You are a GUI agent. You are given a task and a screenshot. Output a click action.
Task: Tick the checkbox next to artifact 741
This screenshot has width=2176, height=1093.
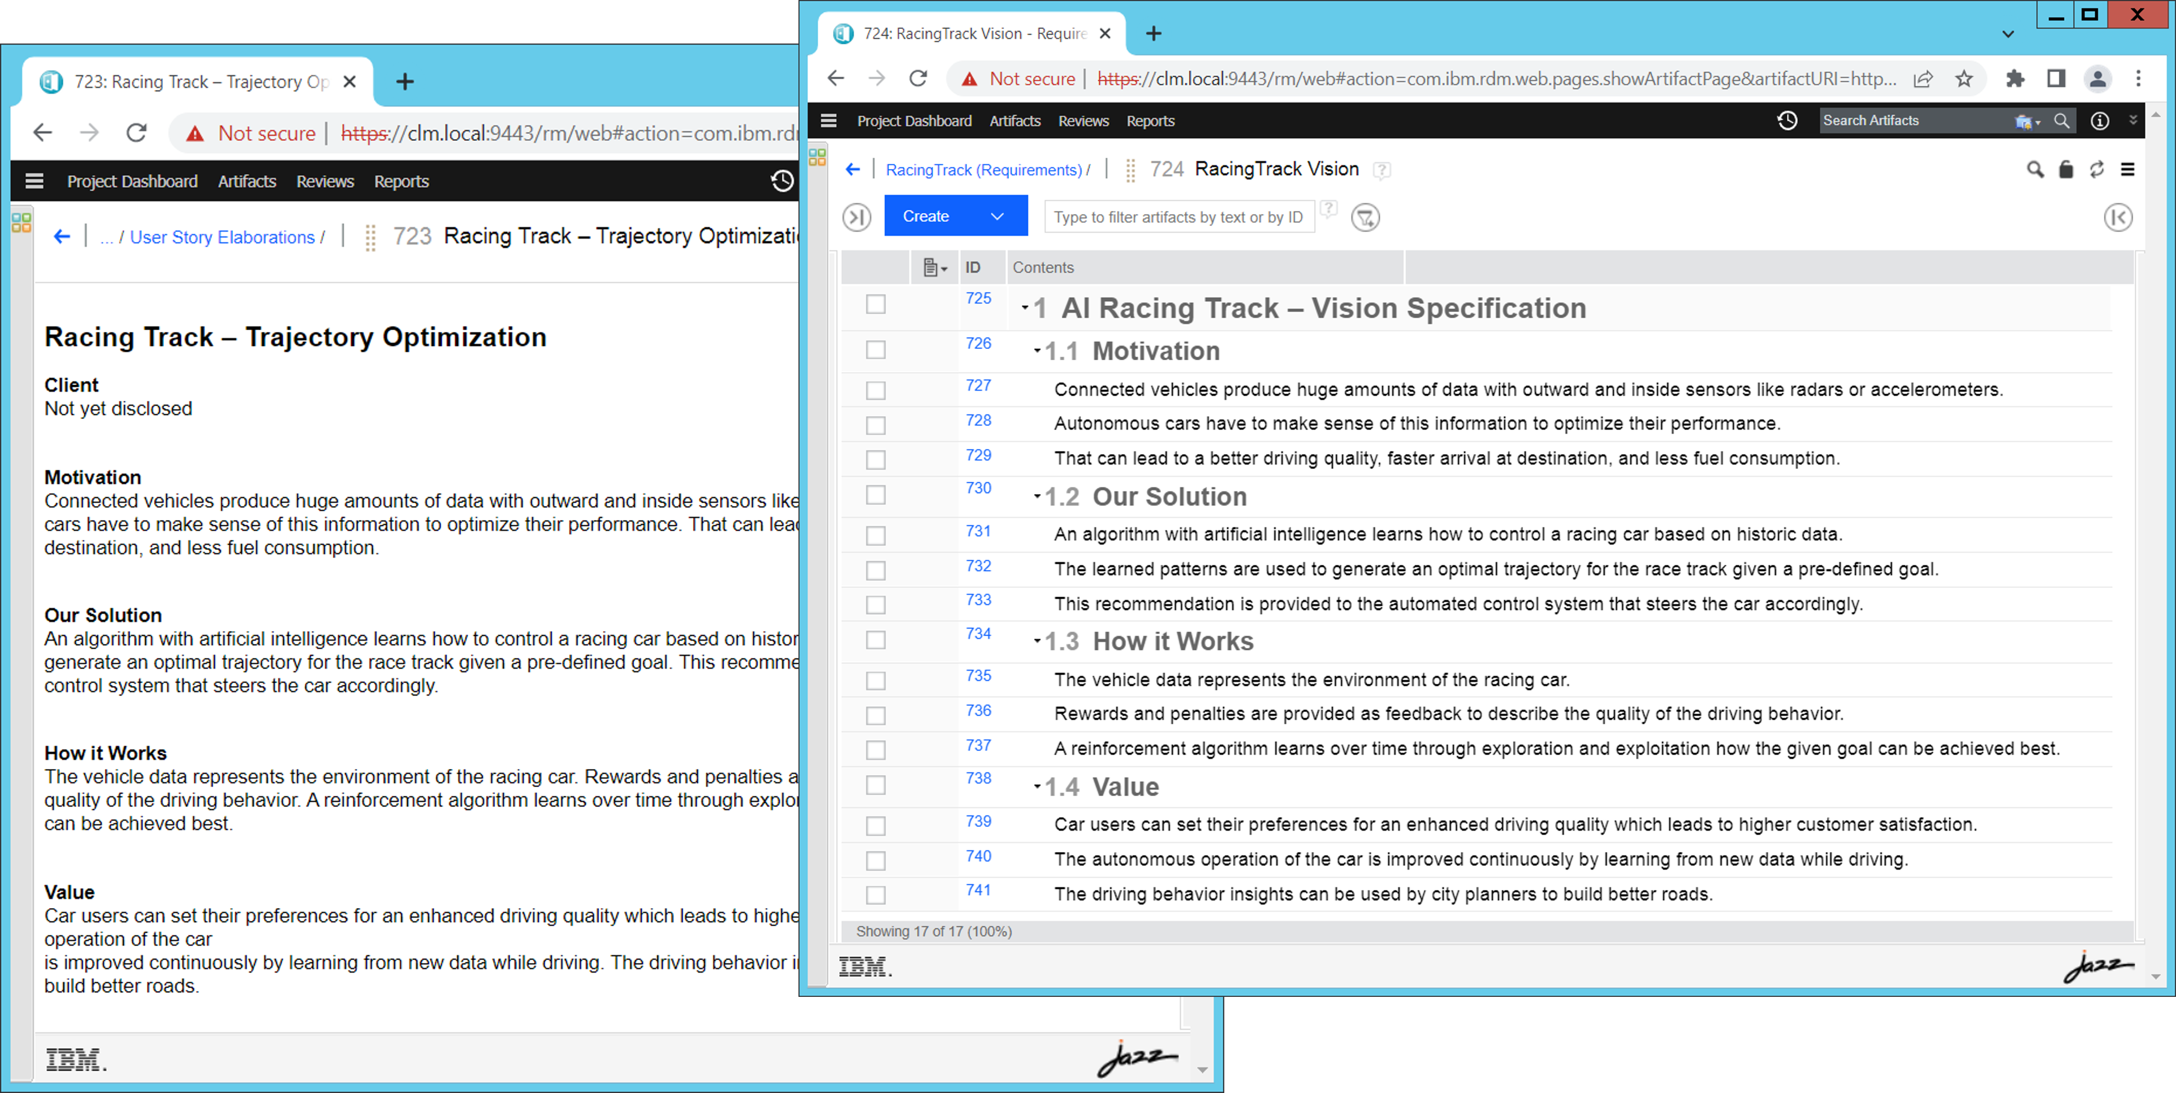pos(875,895)
